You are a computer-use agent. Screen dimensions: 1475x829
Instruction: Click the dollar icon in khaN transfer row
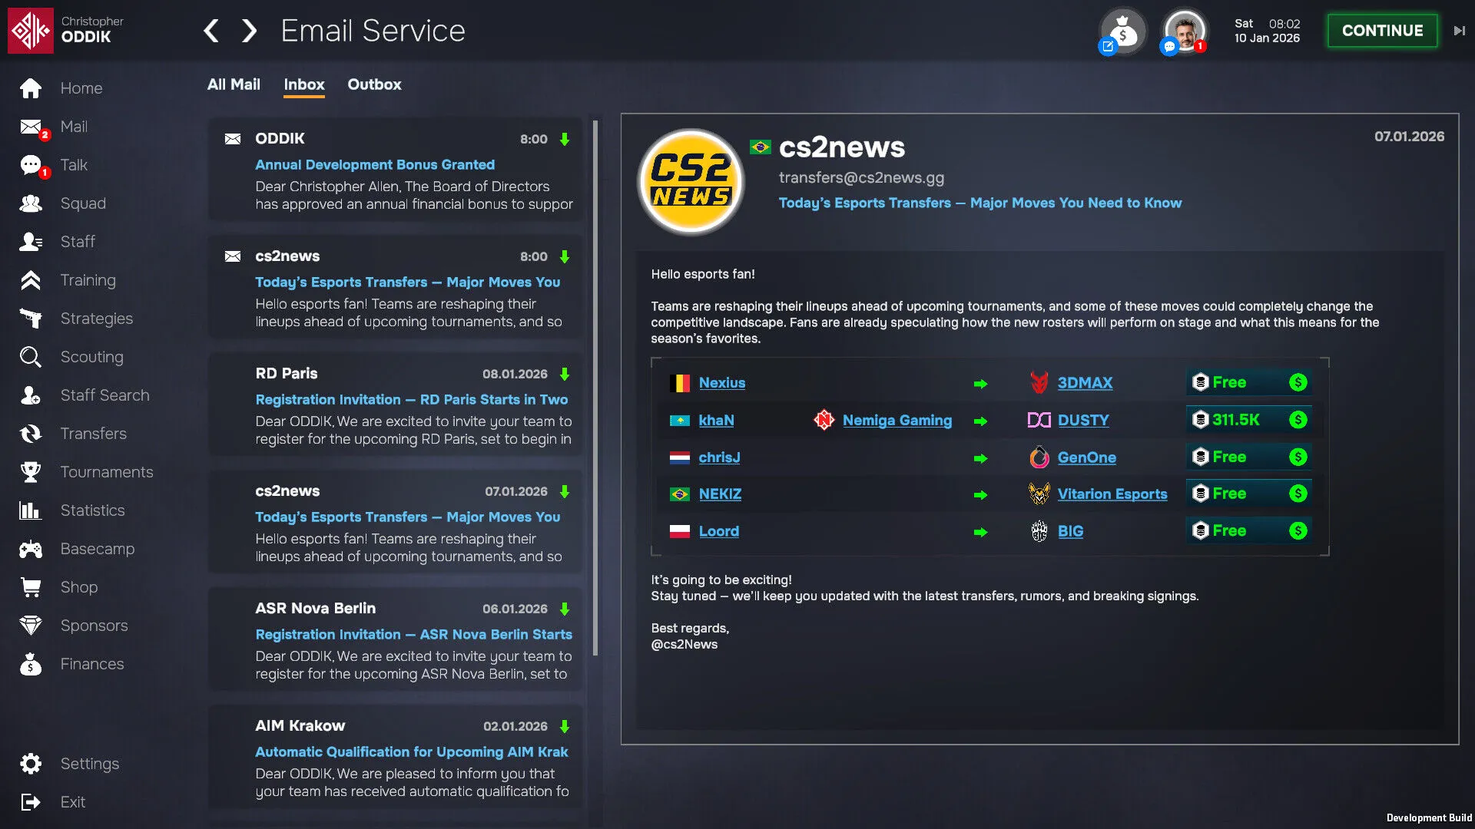(x=1298, y=420)
